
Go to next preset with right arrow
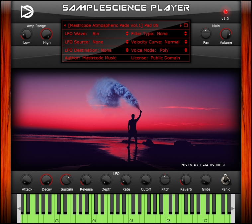[x=181, y=26]
